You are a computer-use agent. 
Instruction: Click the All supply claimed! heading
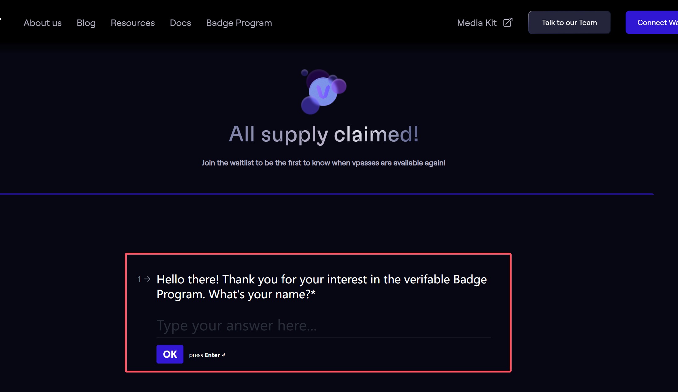tap(324, 134)
